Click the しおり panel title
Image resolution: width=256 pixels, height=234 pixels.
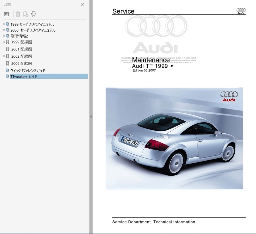[x=7, y=4]
